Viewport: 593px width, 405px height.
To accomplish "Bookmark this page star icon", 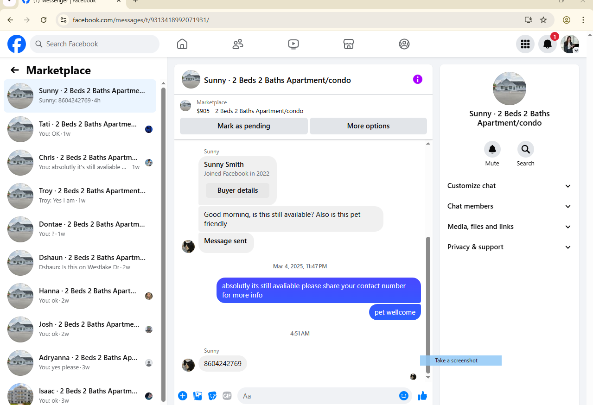I will 543,20.
